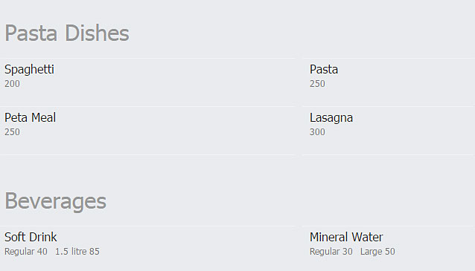Image resolution: width=475 pixels, height=271 pixels.
Task: Select the Mineral Water item
Action: 346,237
